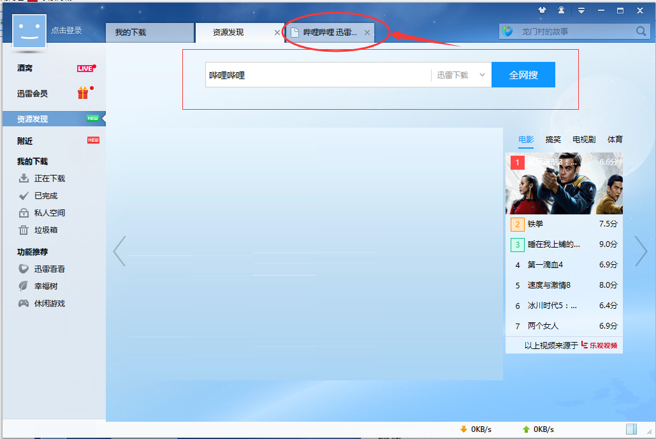Open the user account icon in title bar
This screenshot has width=656, height=439.
coord(561,10)
